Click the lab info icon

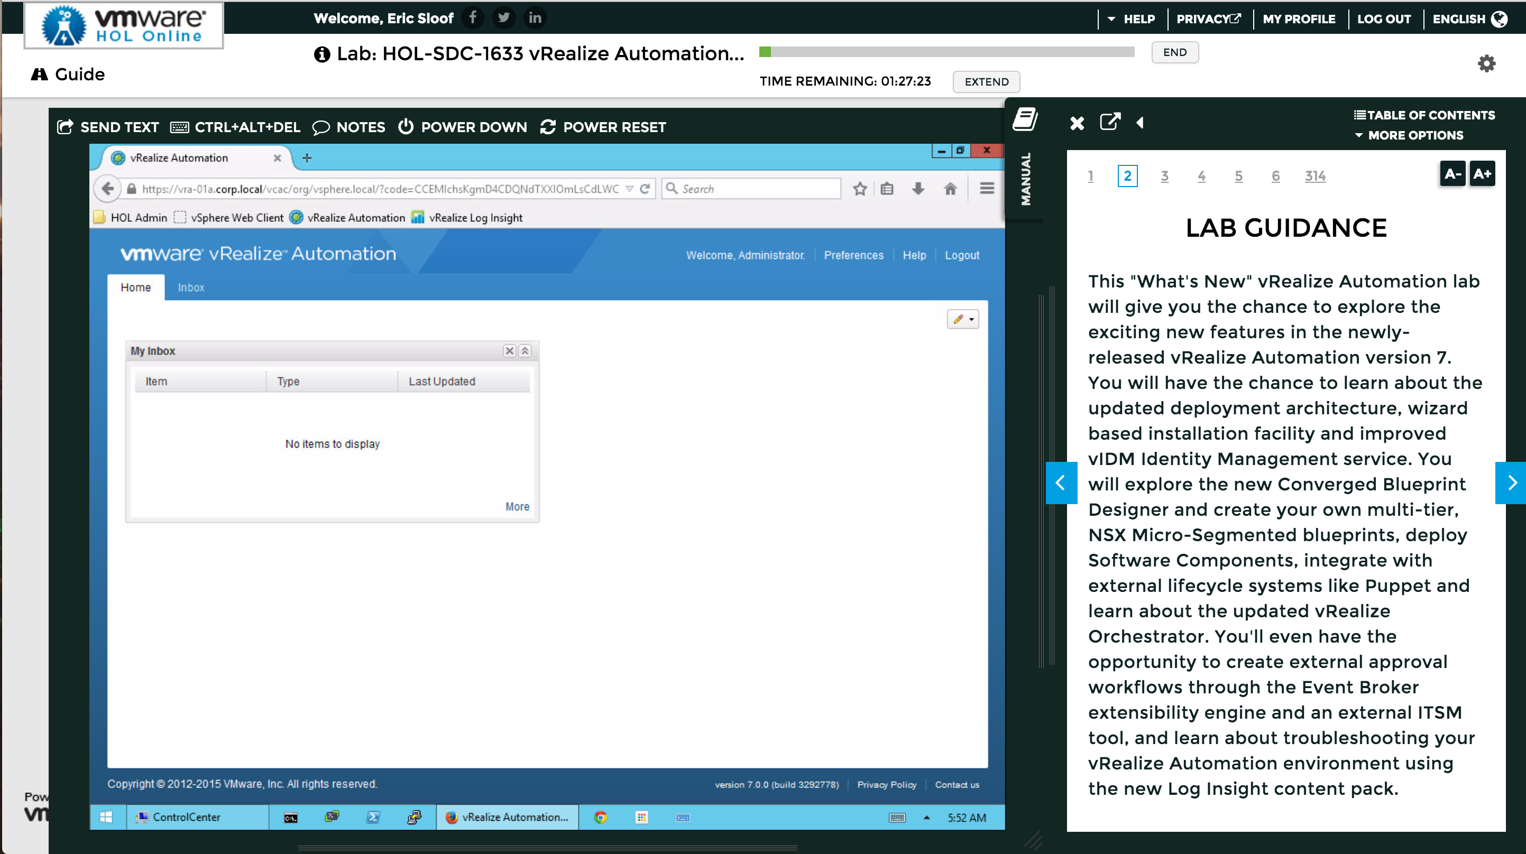coord(321,54)
